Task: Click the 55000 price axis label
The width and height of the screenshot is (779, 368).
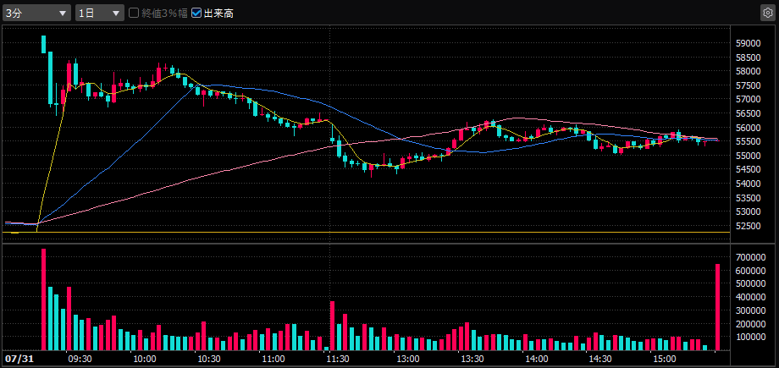Action: pyautogui.click(x=748, y=156)
